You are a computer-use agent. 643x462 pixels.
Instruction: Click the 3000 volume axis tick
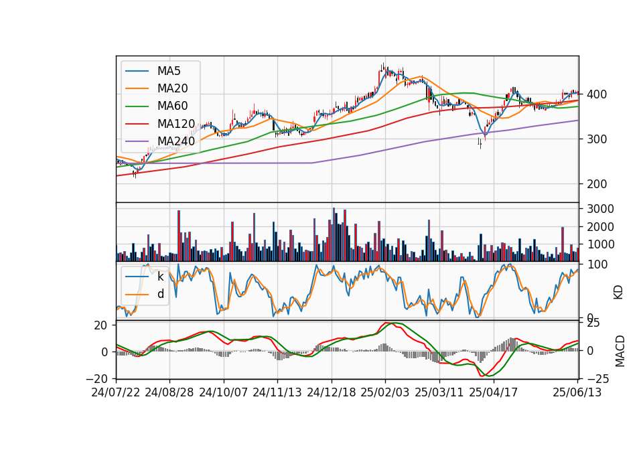coord(600,209)
